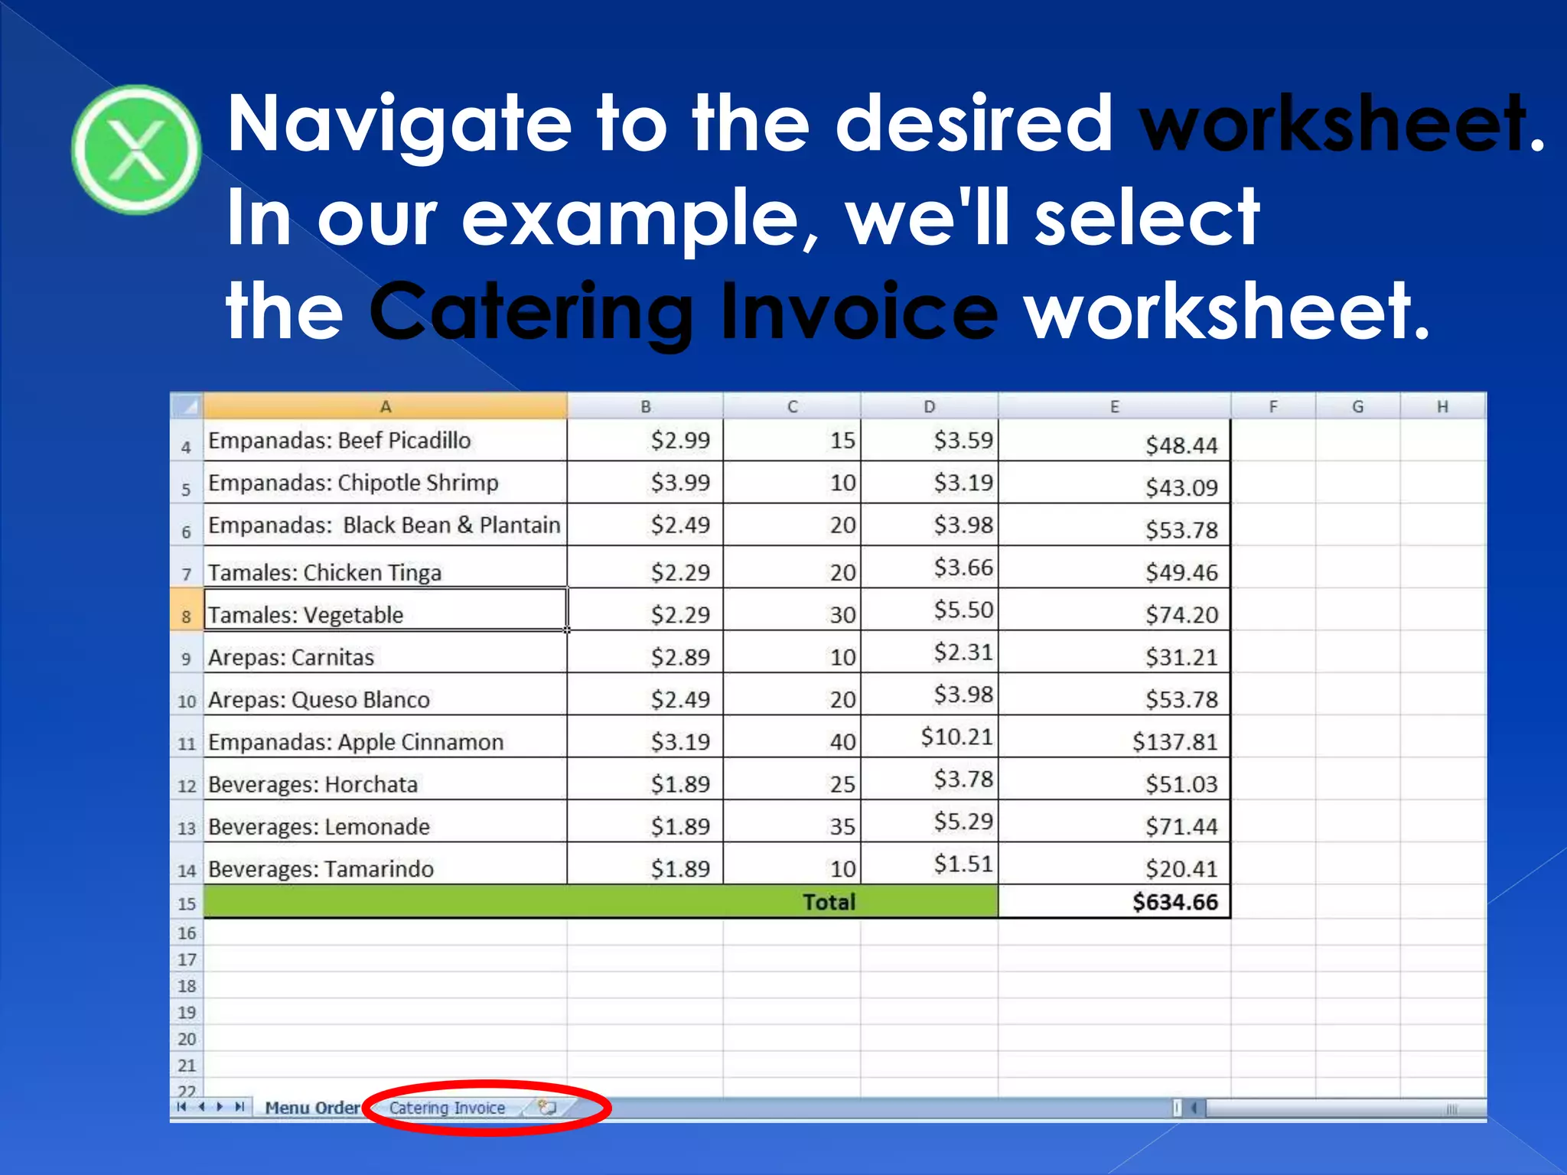The height and width of the screenshot is (1175, 1567).
Task: Click the '$71.44' cell
Action: point(1115,822)
